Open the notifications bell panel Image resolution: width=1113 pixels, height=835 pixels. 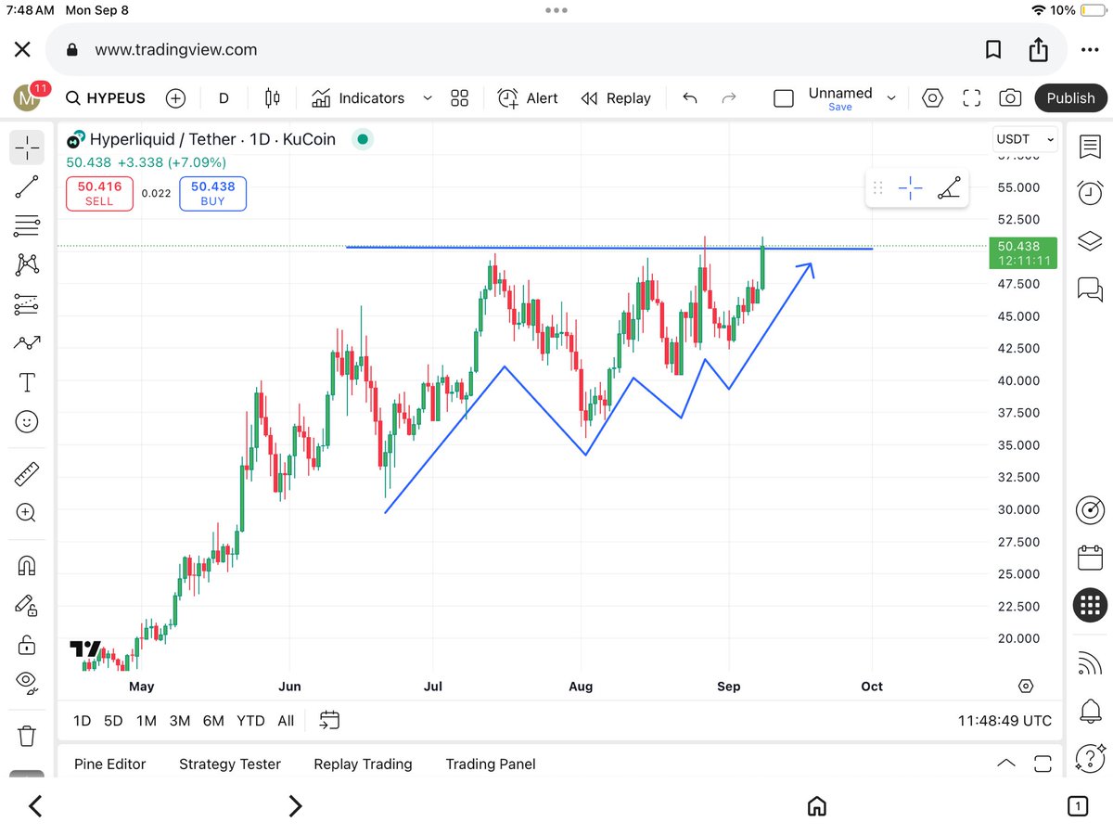pos(1090,712)
